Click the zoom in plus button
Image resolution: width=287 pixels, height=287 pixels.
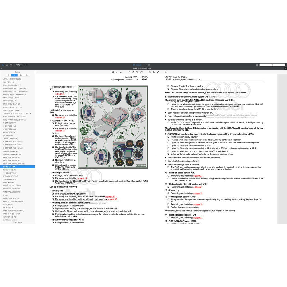27,65
